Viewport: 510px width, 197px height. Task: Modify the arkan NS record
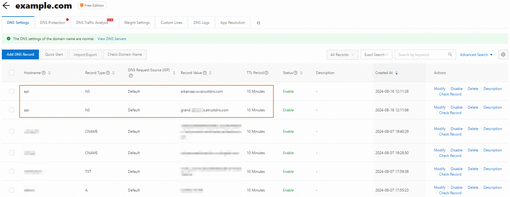[440, 89]
